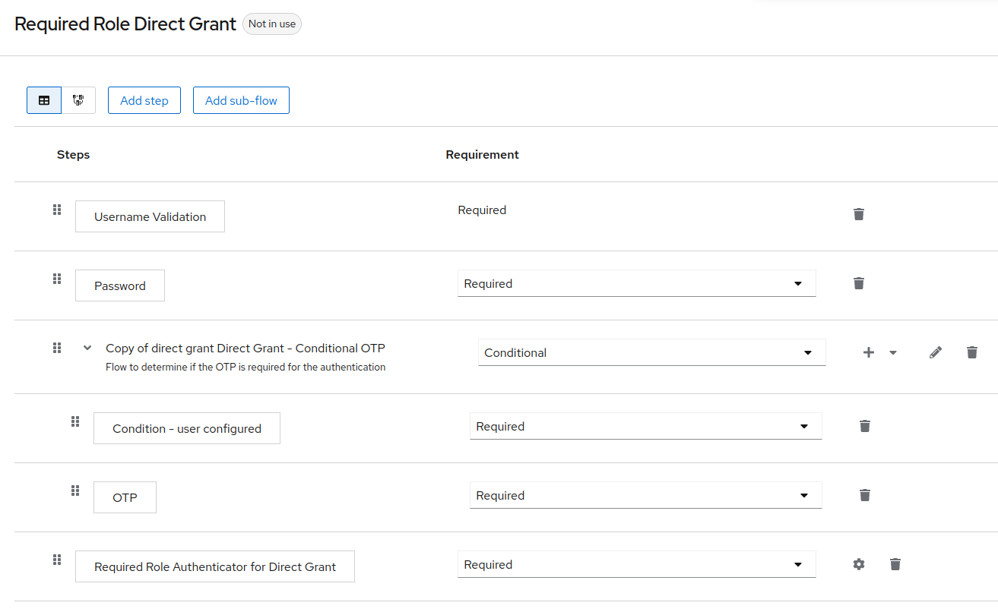Viewport: 998px width, 612px height.
Task: Edit the Conditional OTP sub-flow
Action: (936, 352)
